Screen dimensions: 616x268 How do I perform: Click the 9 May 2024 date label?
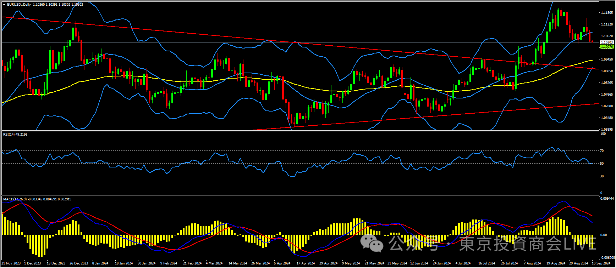pos(351,263)
